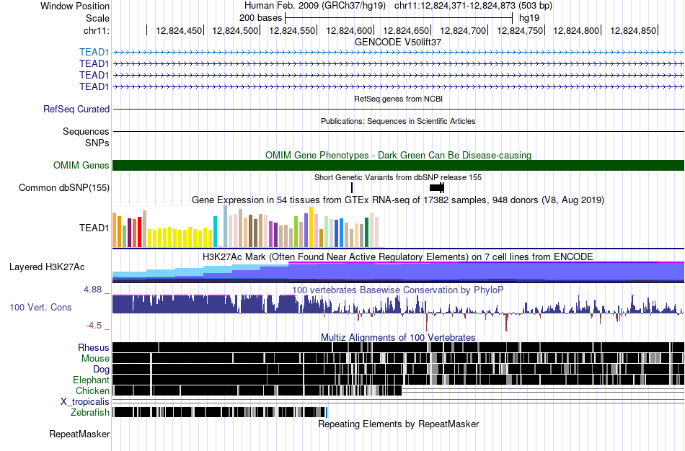Open RefSeq genes from NCBI track title
The height and width of the screenshot is (451, 685).
click(x=398, y=99)
